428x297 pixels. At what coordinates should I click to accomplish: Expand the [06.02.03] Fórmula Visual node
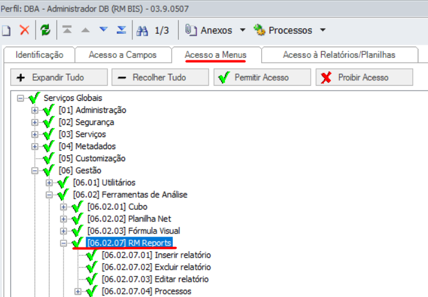[63, 231]
